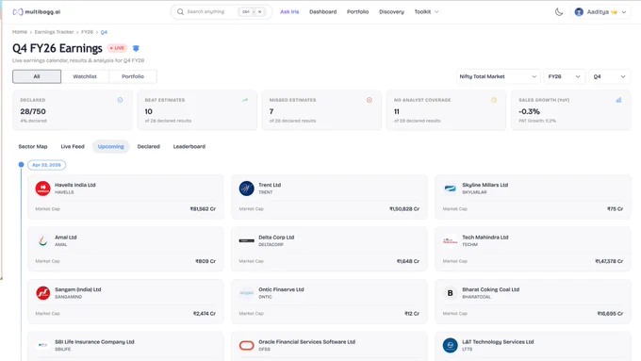This screenshot has height=361, width=641.
Task: Select the Watchlist filter
Action: point(85,76)
